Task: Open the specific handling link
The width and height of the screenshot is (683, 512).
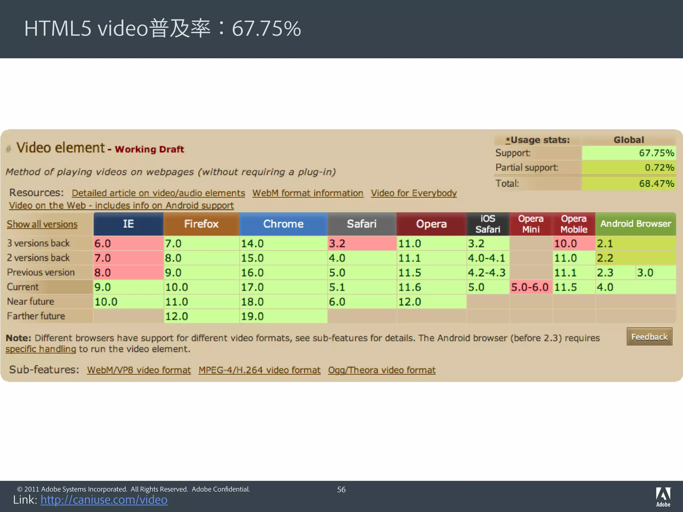Action: point(41,349)
